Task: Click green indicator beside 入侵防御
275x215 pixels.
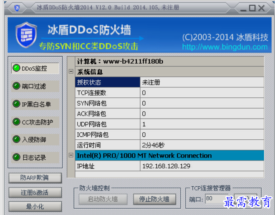Action: point(17,139)
